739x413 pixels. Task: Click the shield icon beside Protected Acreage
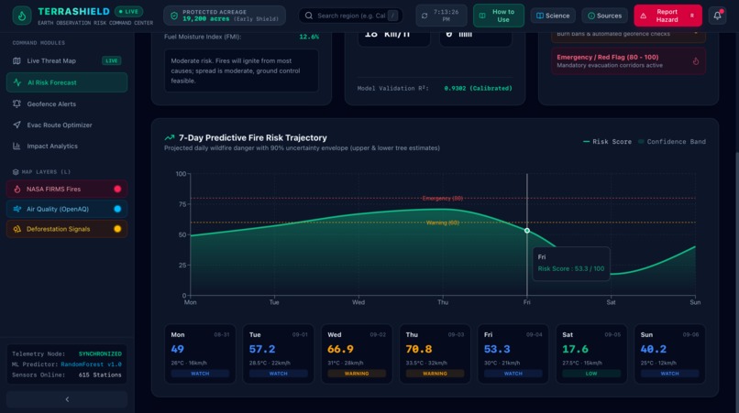point(174,16)
